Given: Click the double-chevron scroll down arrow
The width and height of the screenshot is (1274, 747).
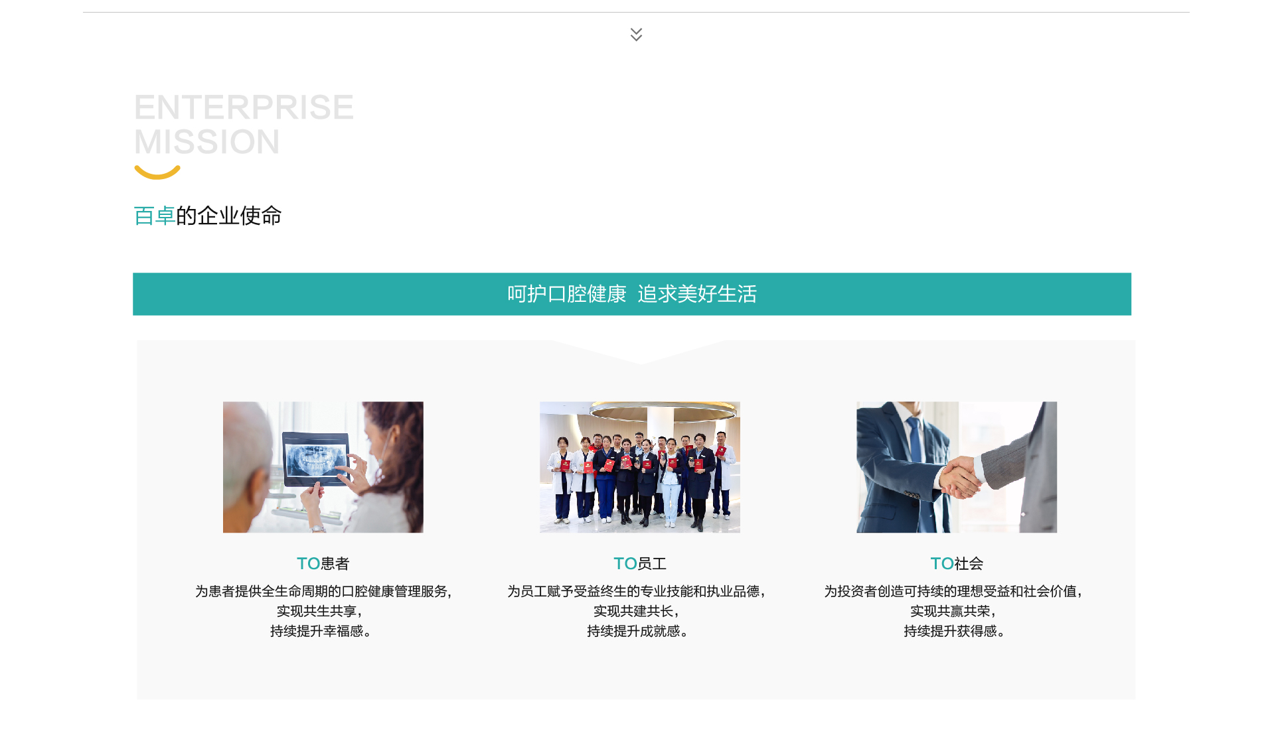Looking at the screenshot, I should (636, 34).
